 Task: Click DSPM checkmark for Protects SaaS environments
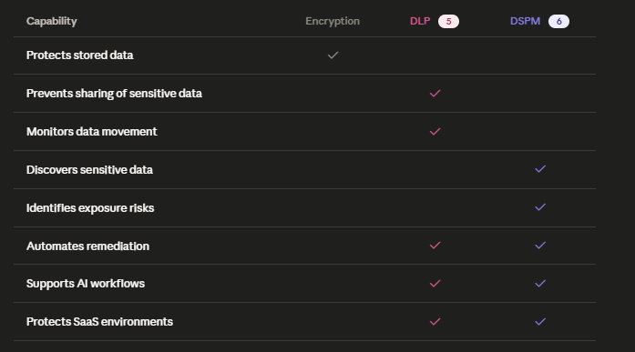pyautogui.click(x=540, y=322)
